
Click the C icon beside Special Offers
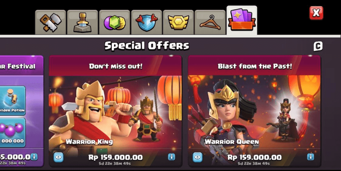click(318, 46)
